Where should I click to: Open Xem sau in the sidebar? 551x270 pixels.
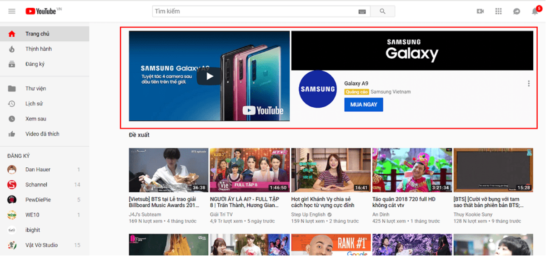(45, 119)
